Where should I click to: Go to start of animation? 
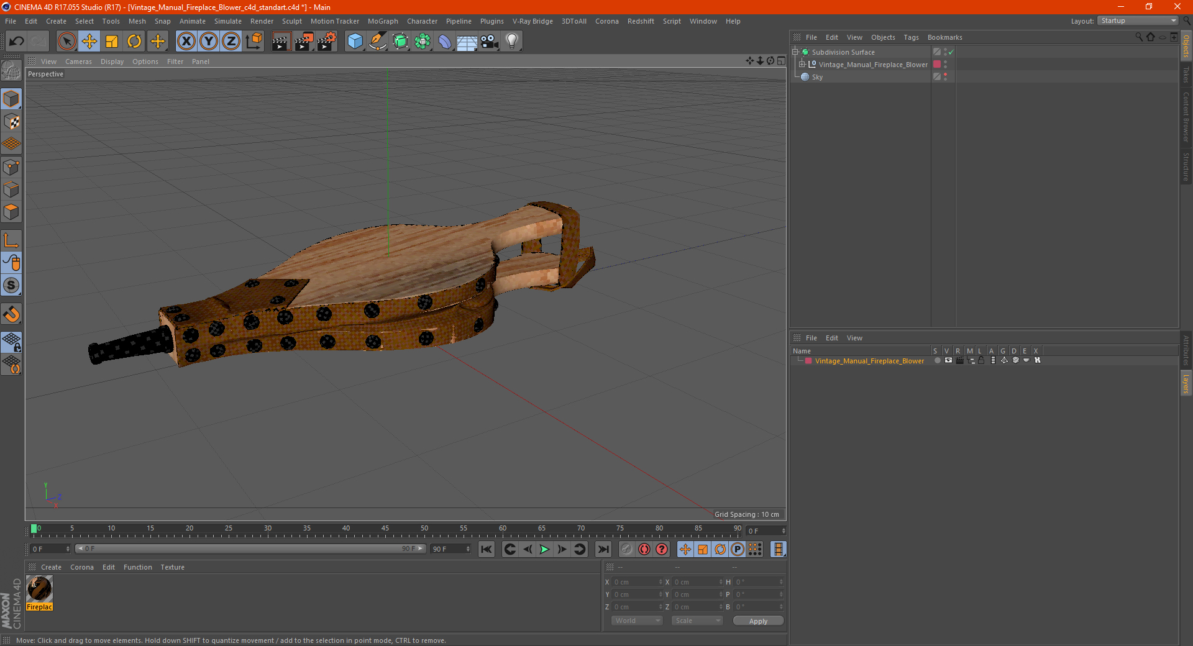pos(487,549)
